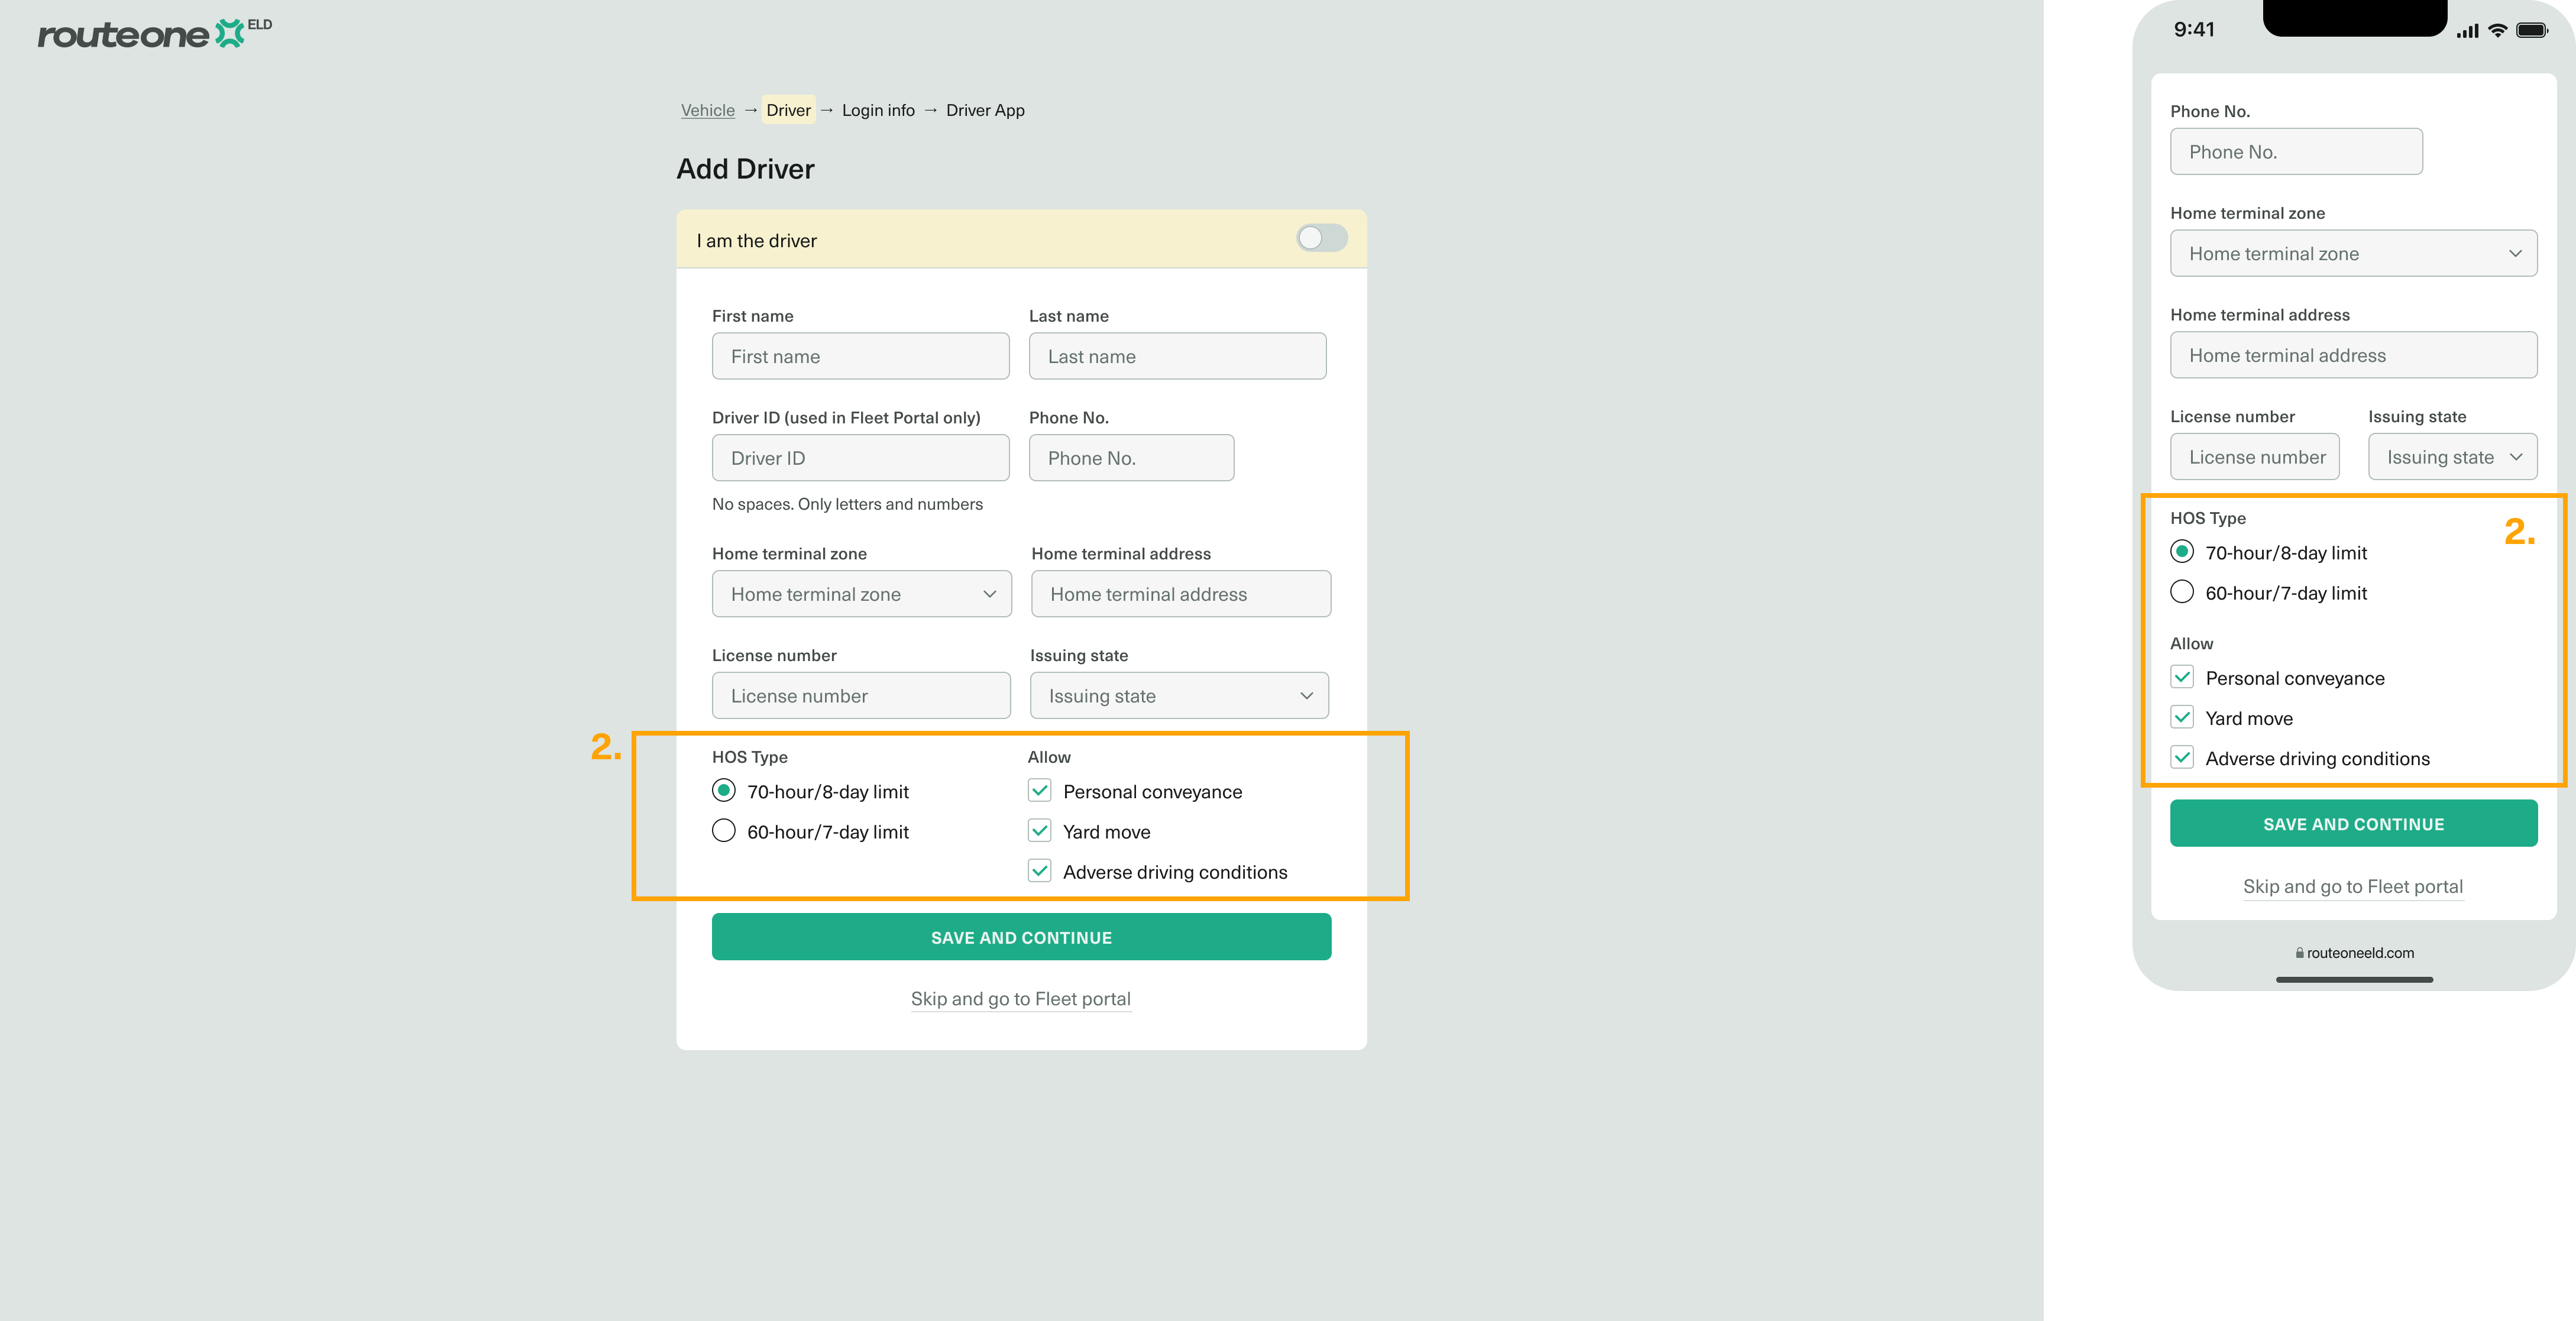Toggle Adverse driving conditions checkbox in web form
The width and height of the screenshot is (2576, 1321).
[x=1040, y=871]
